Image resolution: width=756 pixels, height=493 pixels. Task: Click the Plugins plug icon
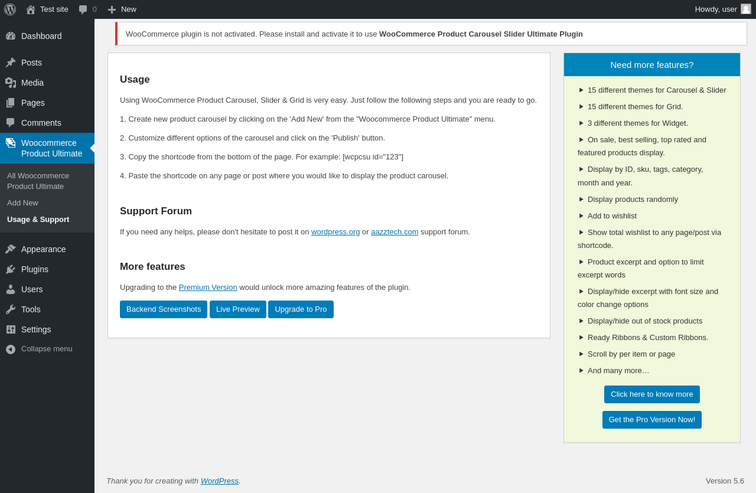[x=11, y=269]
